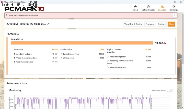
Task: Click the Monitoring heading
Action: (15, 90)
